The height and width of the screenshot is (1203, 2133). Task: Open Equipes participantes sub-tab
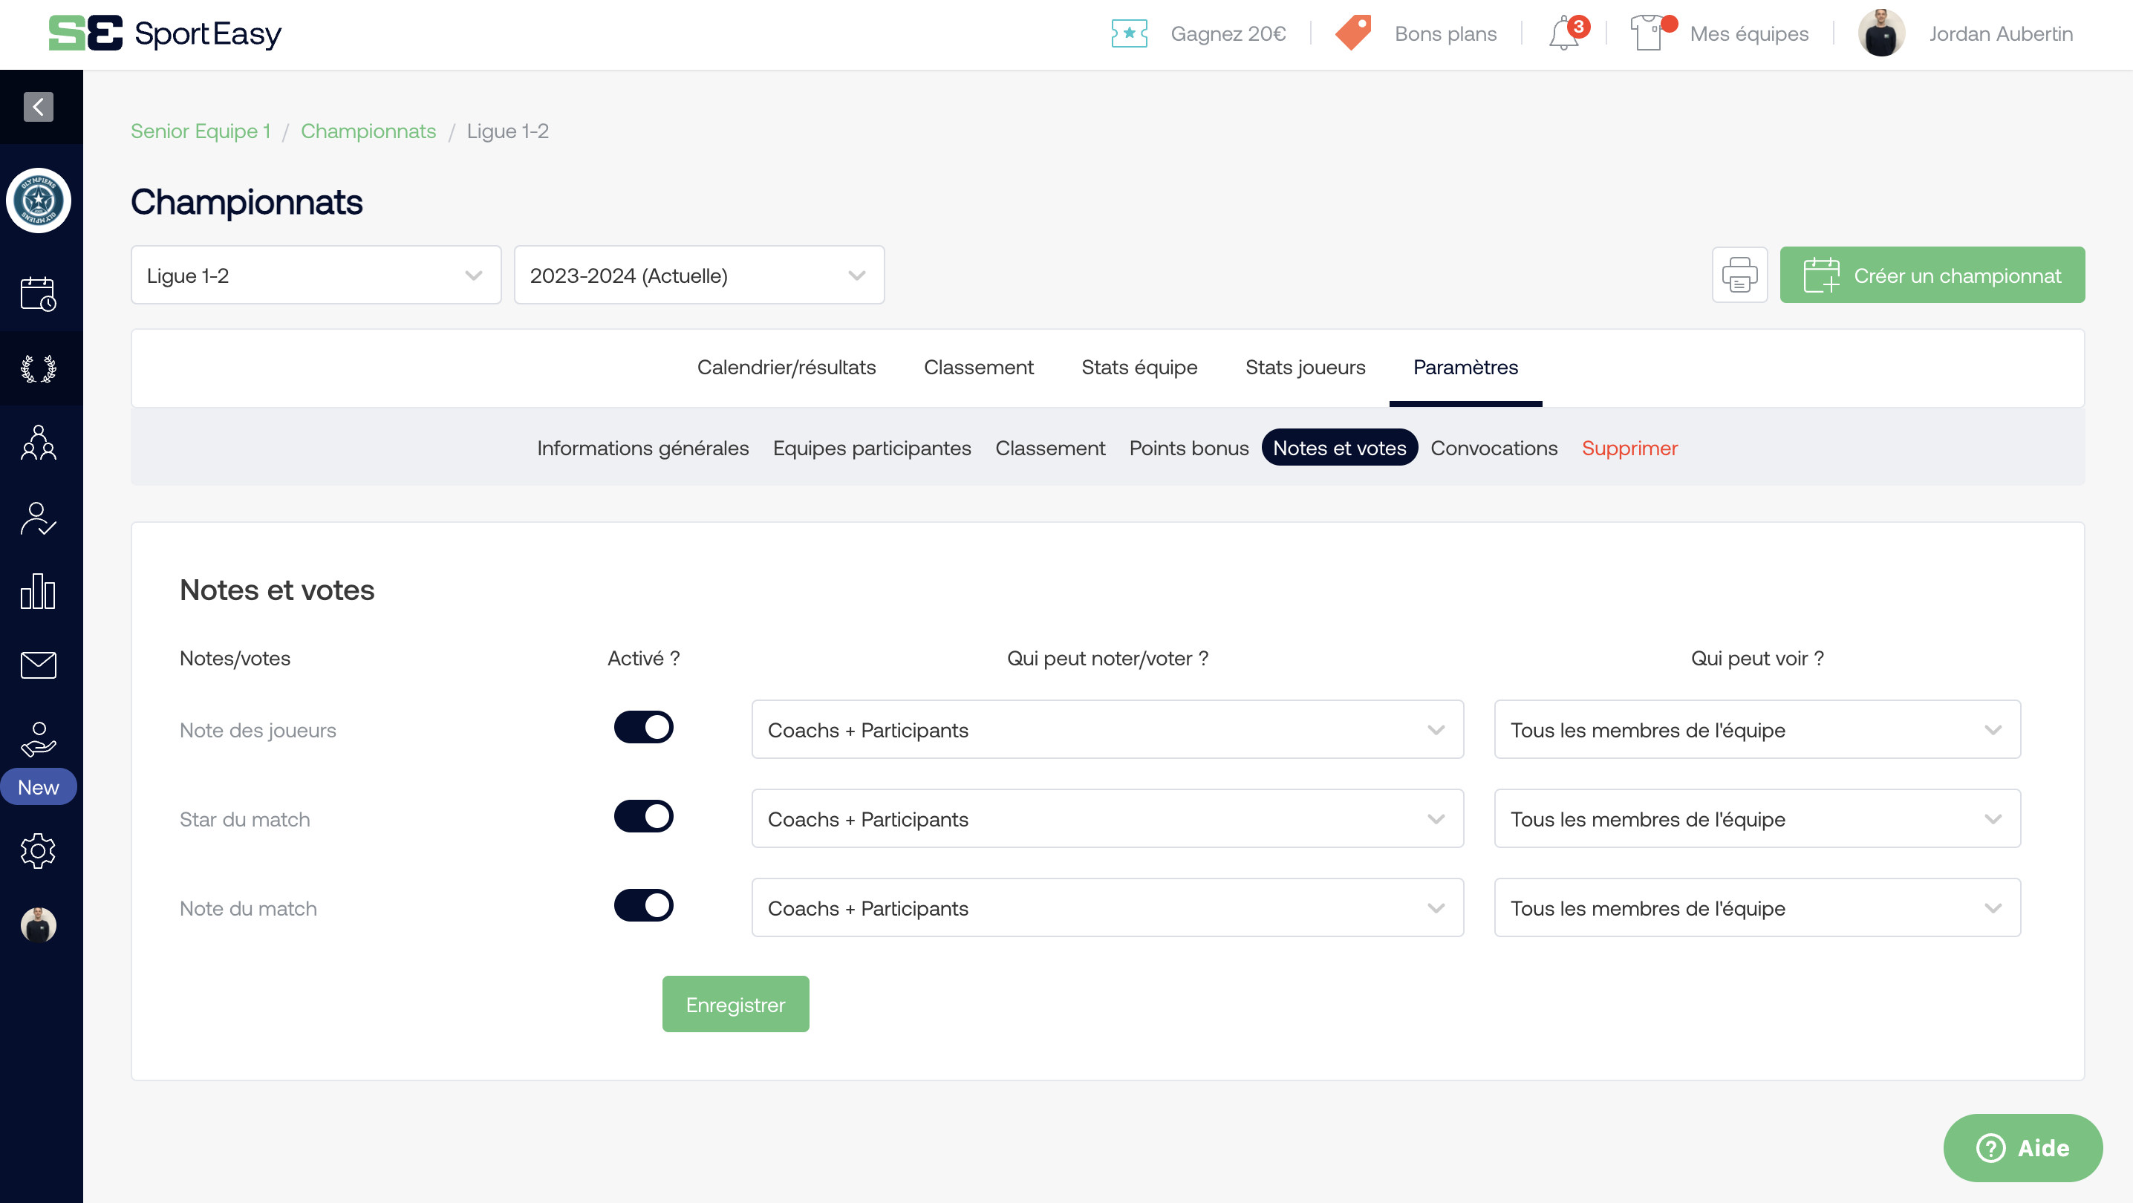pyautogui.click(x=871, y=448)
